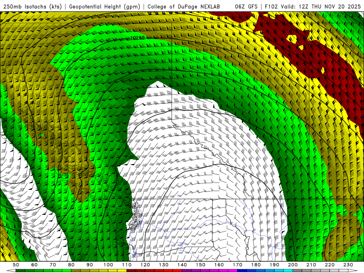This screenshot has width=364, height=273.
Task: Click the 'F102 Valid: 12Z THU NOV 20 2025' text
Action: click(313, 6)
